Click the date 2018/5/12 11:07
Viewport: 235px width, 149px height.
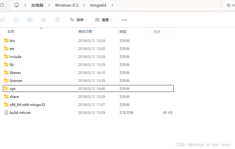coord(92,105)
